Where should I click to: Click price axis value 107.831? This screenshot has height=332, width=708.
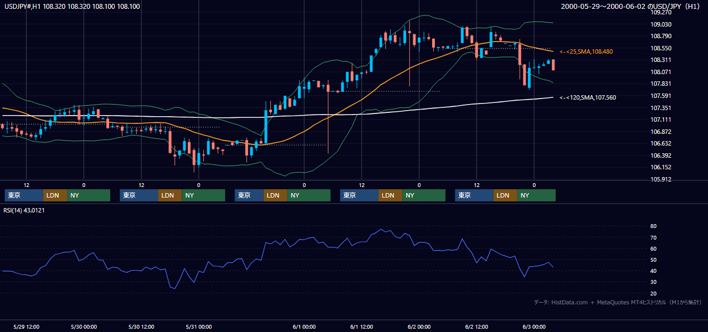pos(661,84)
